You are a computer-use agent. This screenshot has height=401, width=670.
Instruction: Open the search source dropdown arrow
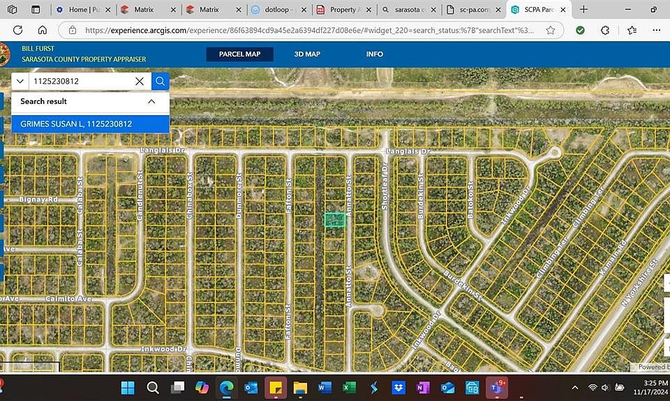(20, 82)
